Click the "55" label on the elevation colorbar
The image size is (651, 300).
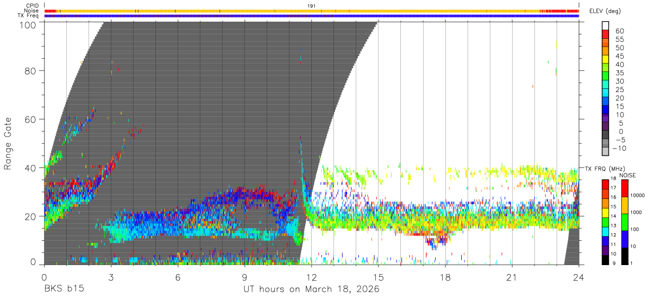(x=620, y=40)
